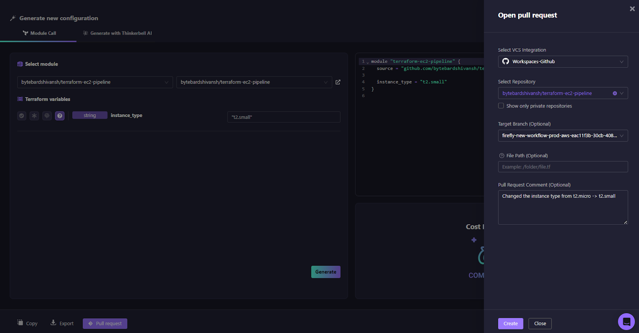639x333 pixels.
Task: Grab the comment textarea resize handle
Action: (625, 222)
